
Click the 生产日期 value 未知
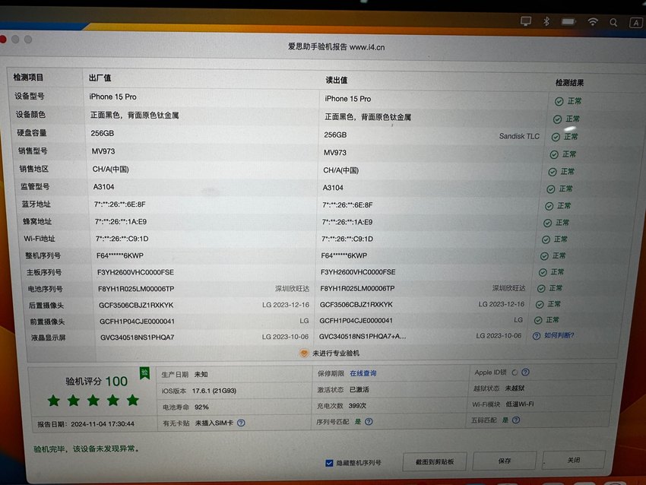(201, 374)
